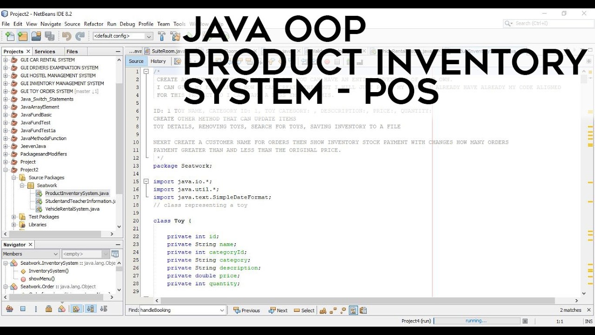Collapse Seatwork.InventorySystem in Navigator
This screenshot has width=595, height=335.
tap(6, 263)
